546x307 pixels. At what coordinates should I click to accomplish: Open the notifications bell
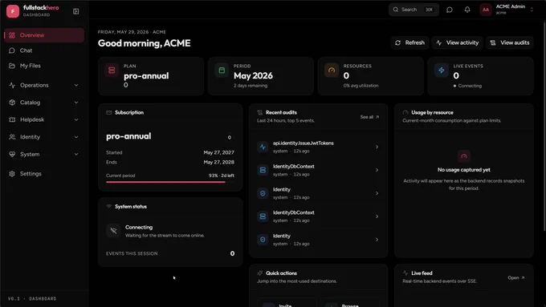click(467, 10)
